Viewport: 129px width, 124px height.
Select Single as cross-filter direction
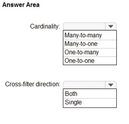click(90, 103)
